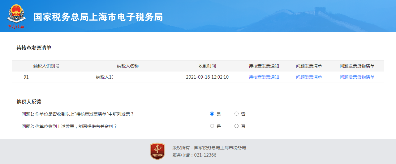Open the 问题发票货物清单 link in the data row
This screenshot has height=164, width=396.
coord(357,77)
